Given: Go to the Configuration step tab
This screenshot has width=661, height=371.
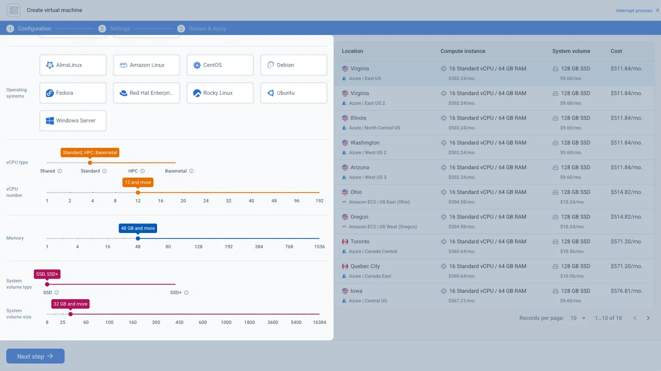Looking at the screenshot, I should (x=29, y=28).
